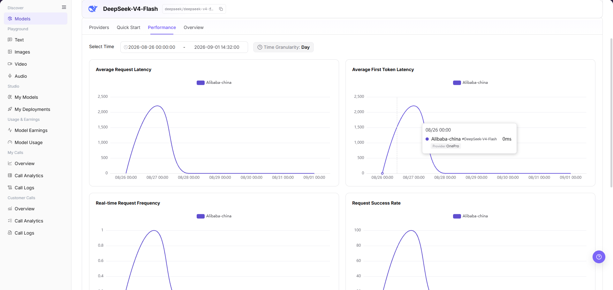Screen dimensions: 613x290
Task: Open the Audio playground microphone icon
Action: (x=10, y=76)
